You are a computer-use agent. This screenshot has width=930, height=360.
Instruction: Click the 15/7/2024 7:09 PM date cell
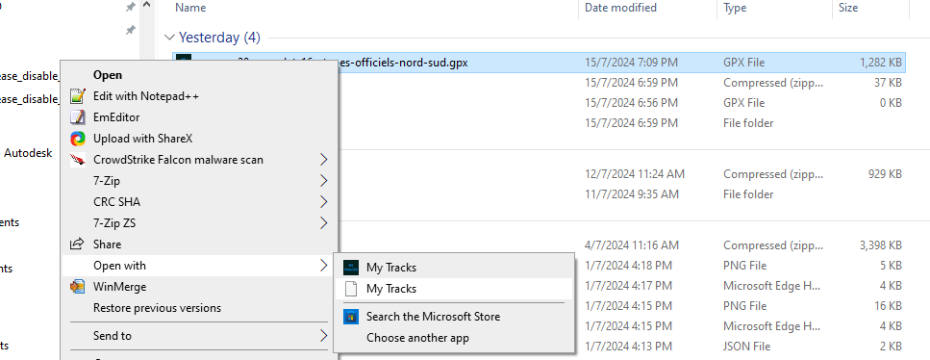pos(631,63)
